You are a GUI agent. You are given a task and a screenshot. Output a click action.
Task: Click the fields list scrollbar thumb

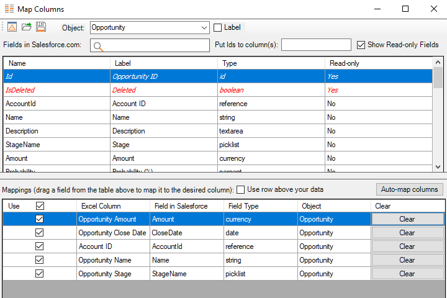click(x=438, y=78)
